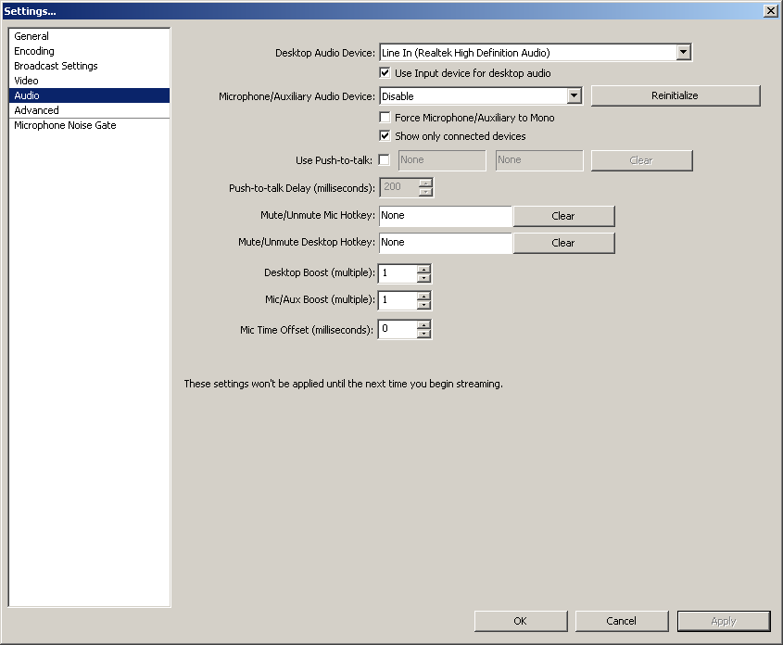
Task: Click the Reinitialize button
Action: (675, 95)
